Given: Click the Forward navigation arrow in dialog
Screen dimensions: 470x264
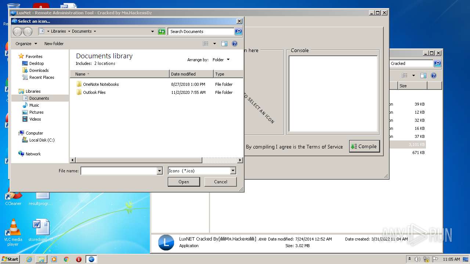Looking at the screenshot, I should 28,32.
